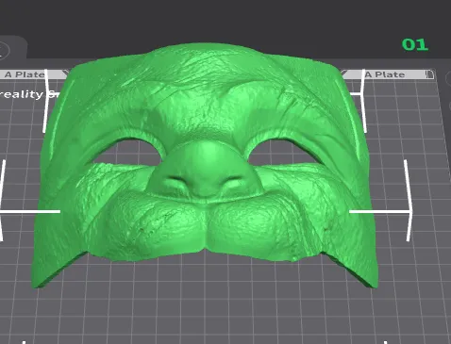Click inside the left eye hole of mask
The image size is (451, 344).
[125, 153]
